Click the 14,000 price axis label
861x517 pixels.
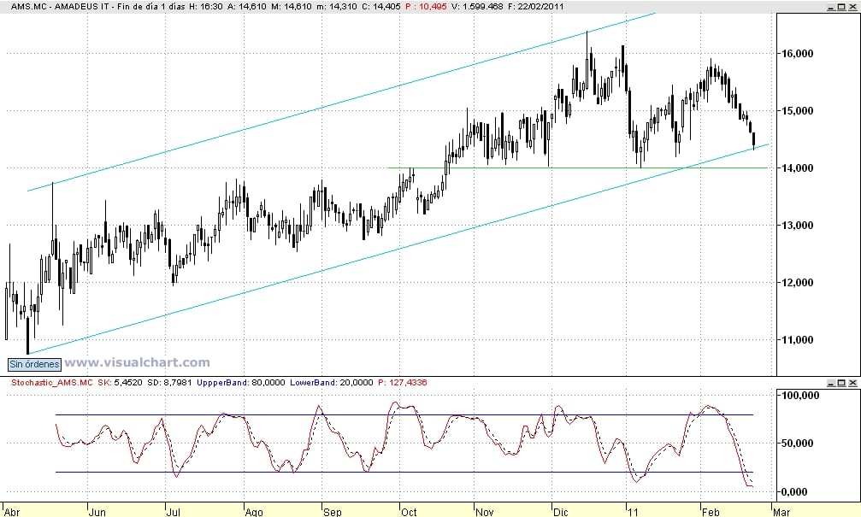pyautogui.click(x=796, y=168)
